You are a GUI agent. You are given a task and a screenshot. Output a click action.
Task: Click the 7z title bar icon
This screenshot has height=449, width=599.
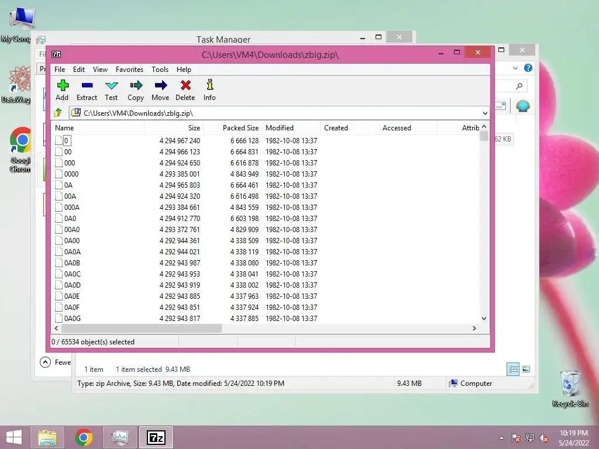[56, 54]
